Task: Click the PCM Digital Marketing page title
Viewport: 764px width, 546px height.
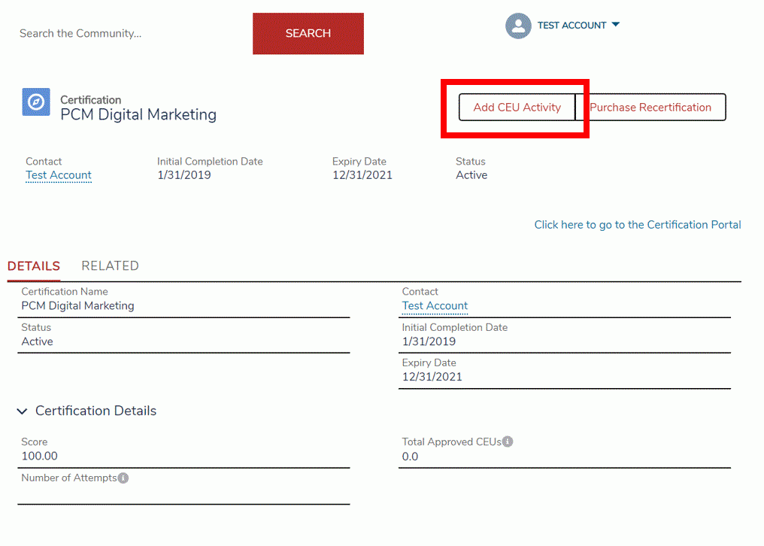Action: tap(138, 115)
